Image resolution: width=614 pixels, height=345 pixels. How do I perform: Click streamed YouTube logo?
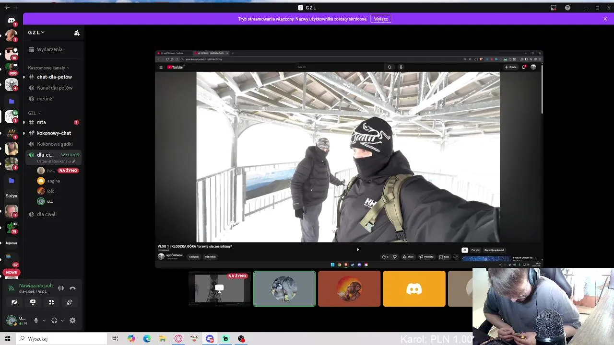pos(175,67)
